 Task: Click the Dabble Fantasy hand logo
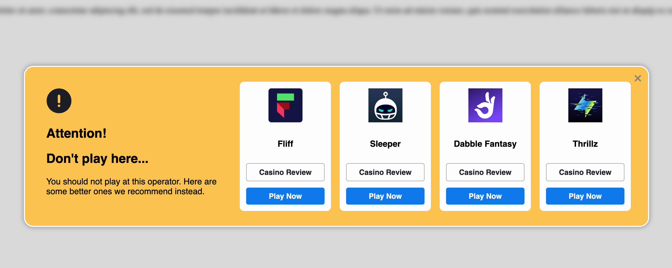tap(485, 105)
